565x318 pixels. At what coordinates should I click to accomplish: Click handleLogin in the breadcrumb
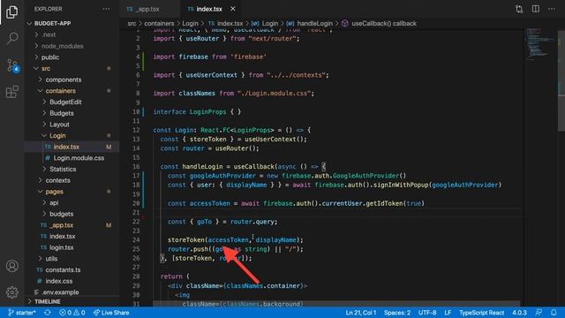(314, 24)
